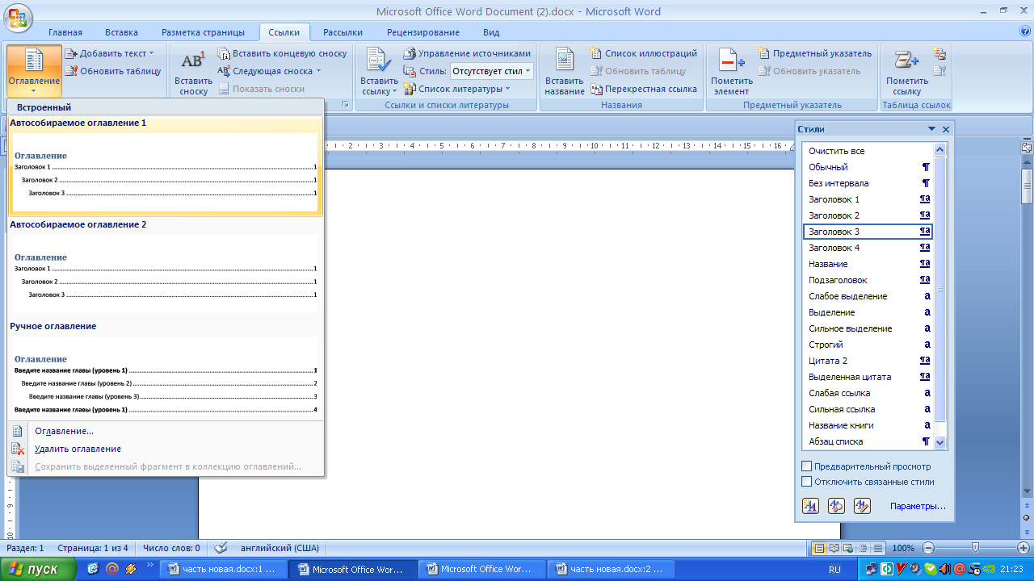Switch to Print Layout view in status bar
This screenshot has width=1034, height=581.
coord(819,548)
